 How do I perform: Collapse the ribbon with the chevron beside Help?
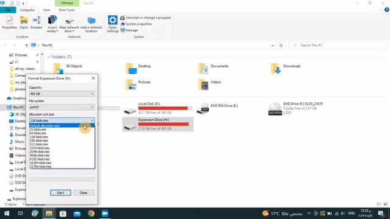tap(380, 10)
